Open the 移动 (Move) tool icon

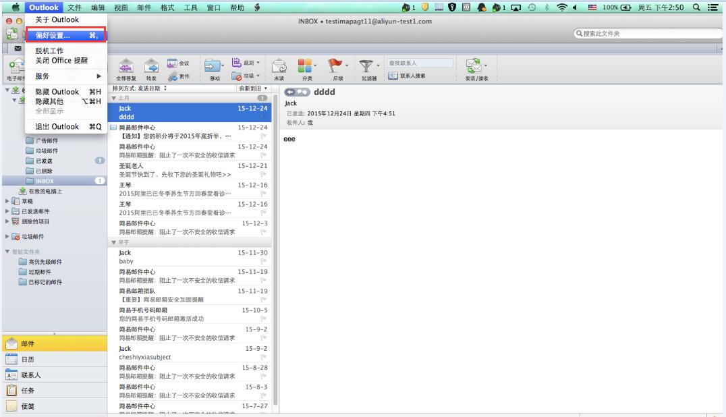click(x=213, y=65)
